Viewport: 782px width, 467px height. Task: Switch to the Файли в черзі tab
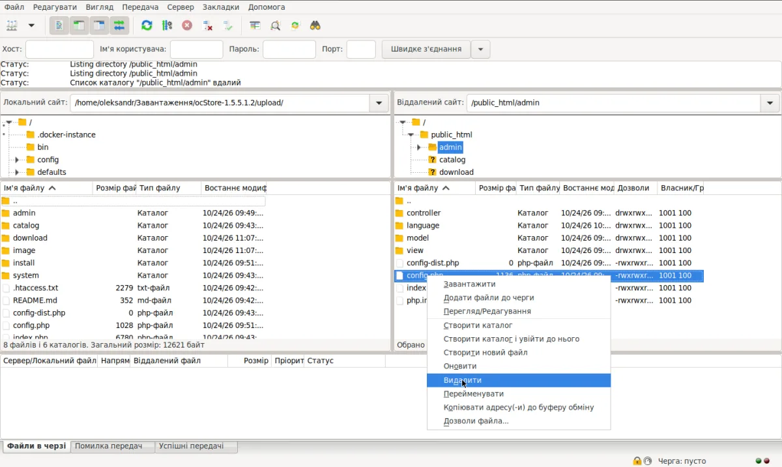pos(36,446)
